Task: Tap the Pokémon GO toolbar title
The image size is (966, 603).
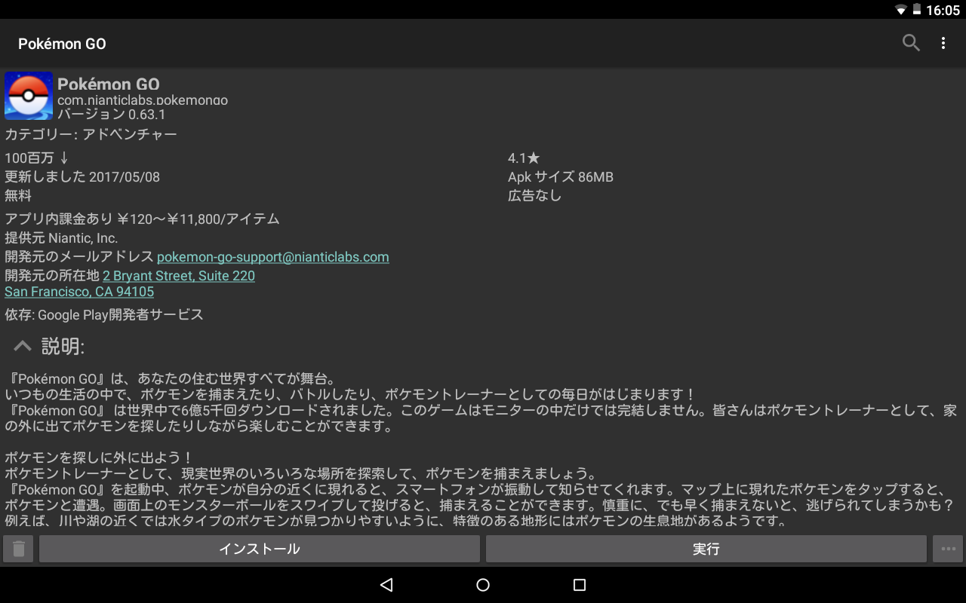Action: click(62, 44)
